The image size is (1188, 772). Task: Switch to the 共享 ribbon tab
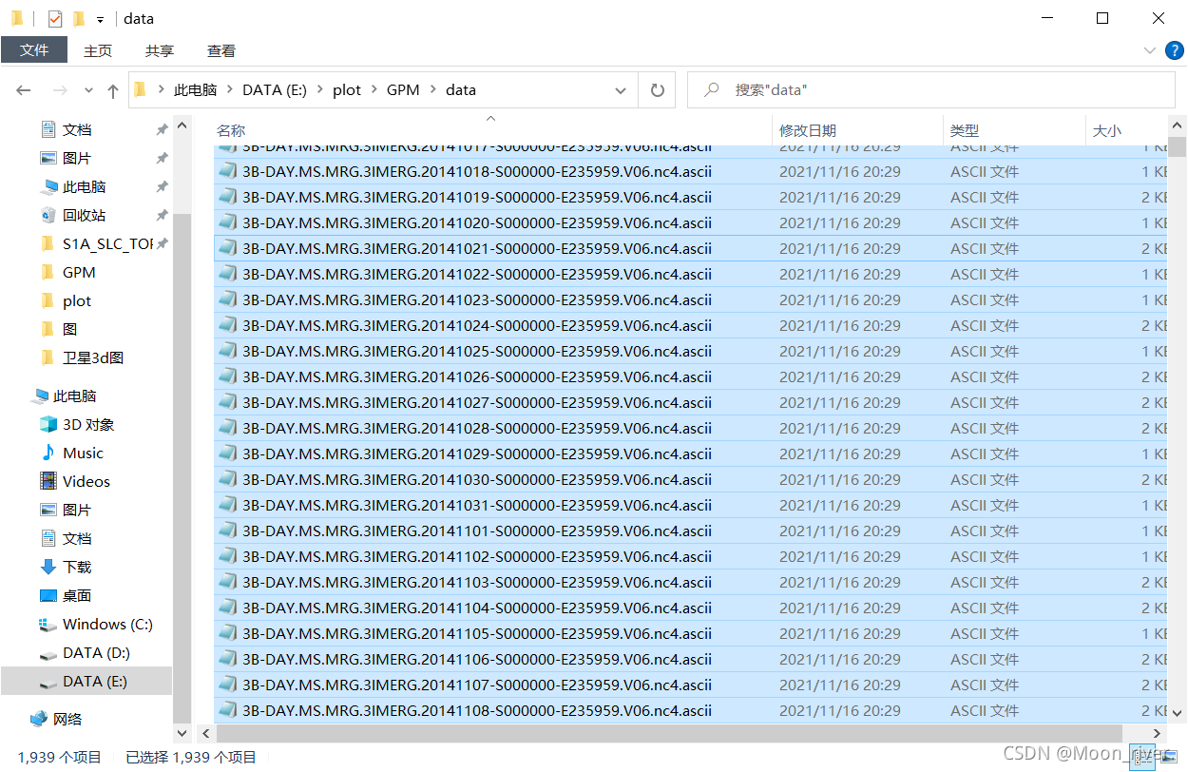click(160, 50)
